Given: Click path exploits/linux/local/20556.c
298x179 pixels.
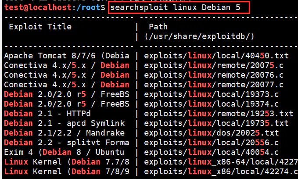Looking at the screenshot, I should 212,143.
